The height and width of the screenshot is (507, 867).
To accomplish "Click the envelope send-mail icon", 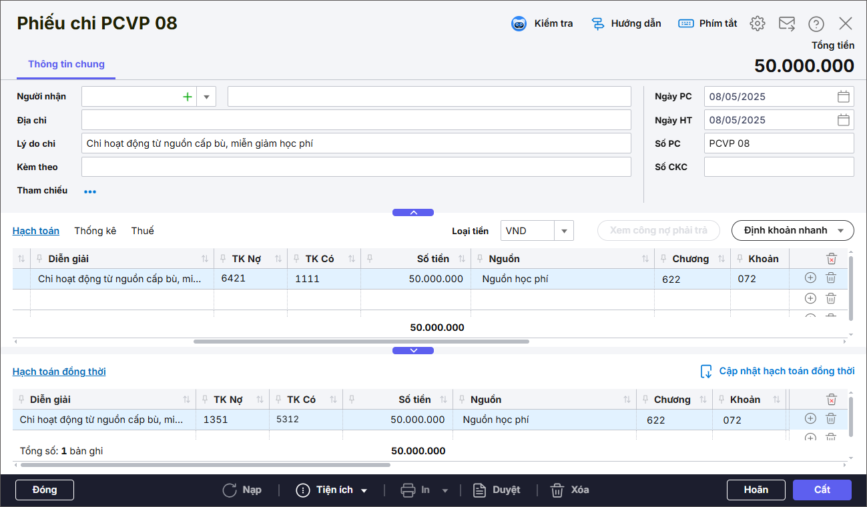I will [x=787, y=23].
